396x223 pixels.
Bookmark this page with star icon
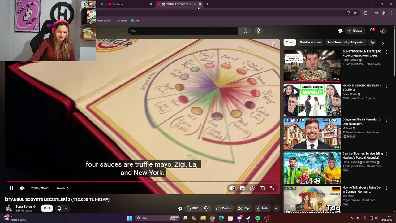click(355, 13)
